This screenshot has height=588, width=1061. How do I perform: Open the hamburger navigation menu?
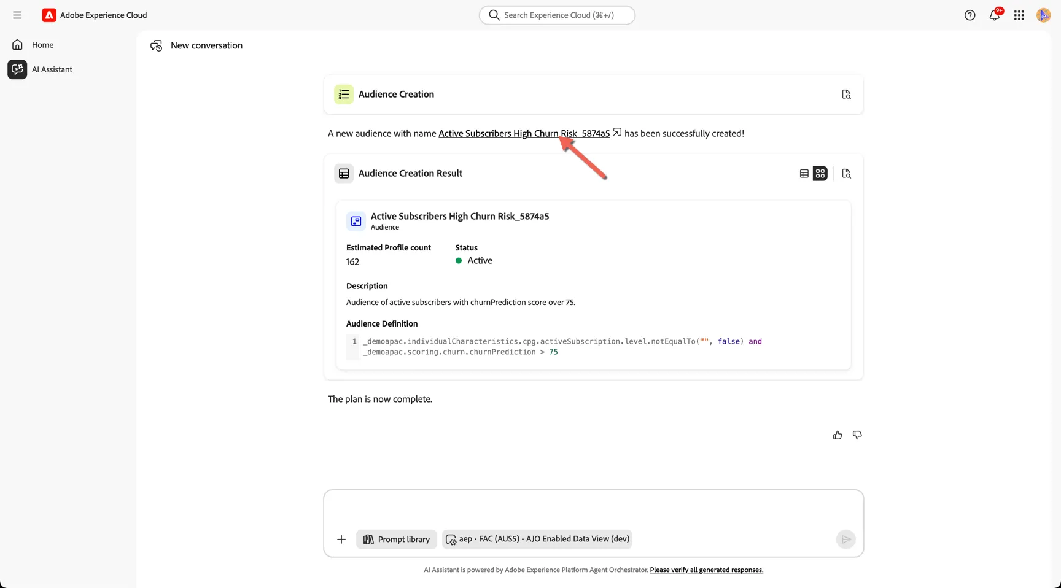click(17, 15)
